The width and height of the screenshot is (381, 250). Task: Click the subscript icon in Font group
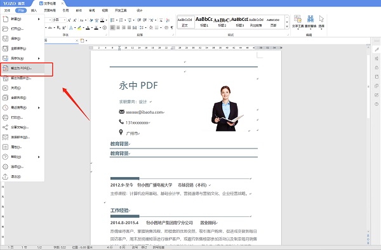[58, 28]
